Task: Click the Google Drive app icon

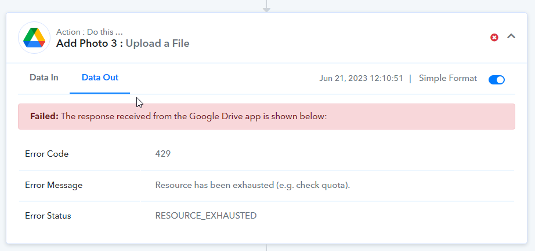Action: [34, 38]
